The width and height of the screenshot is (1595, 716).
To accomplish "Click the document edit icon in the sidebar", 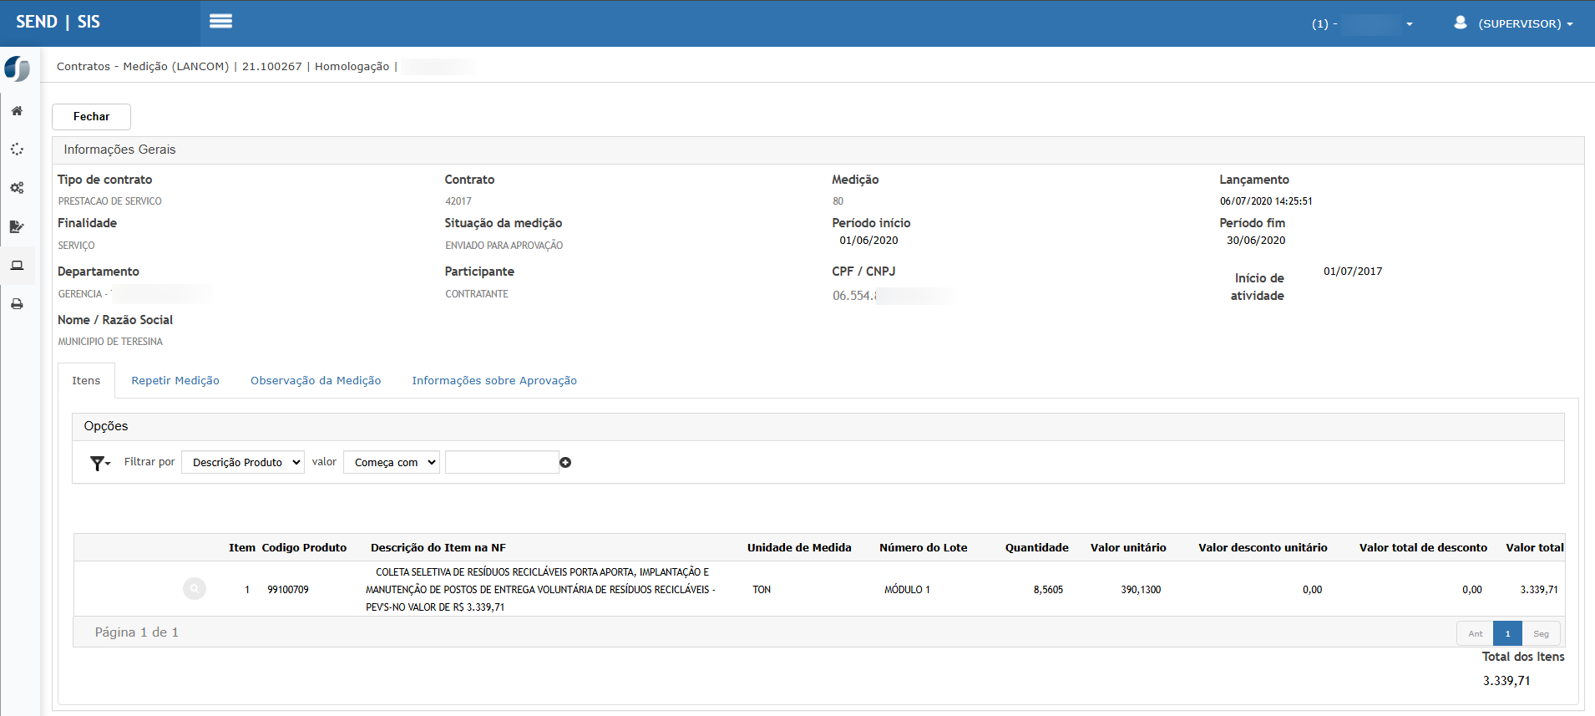I will point(17,226).
